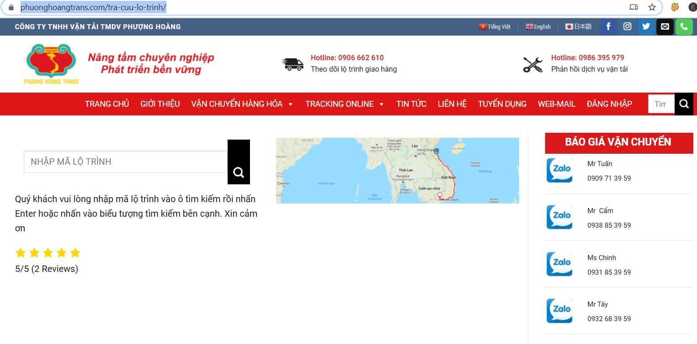Click the header search magnifier button
The width and height of the screenshot is (697, 344).
pyautogui.click(x=684, y=104)
